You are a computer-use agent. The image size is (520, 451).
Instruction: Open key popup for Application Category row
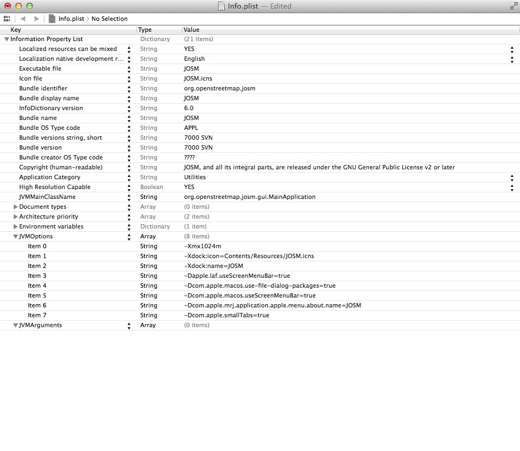click(129, 178)
